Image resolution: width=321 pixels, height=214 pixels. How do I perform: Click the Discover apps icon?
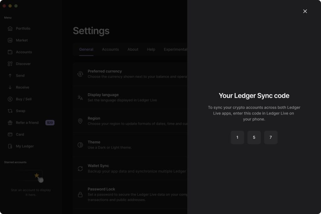click(x=10, y=64)
